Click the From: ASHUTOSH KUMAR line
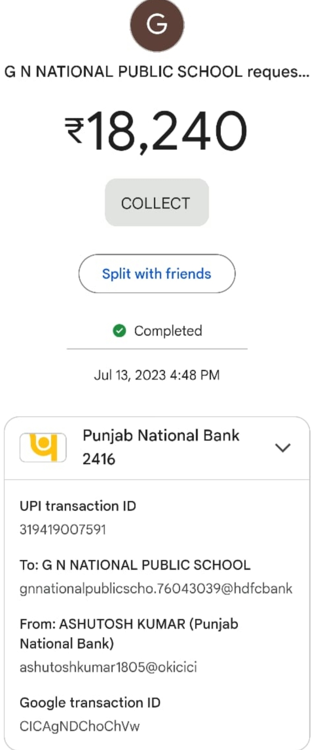This screenshot has width=312, height=750. [129, 634]
